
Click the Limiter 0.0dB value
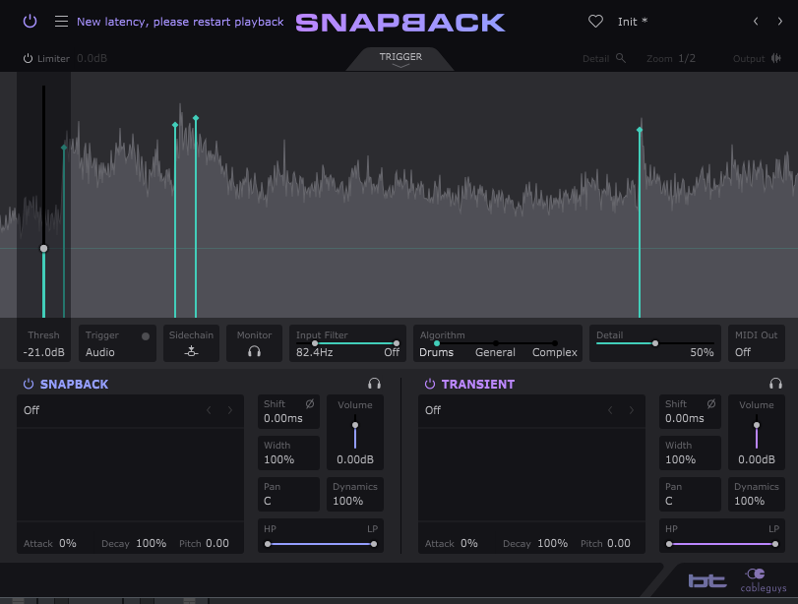(x=92, y=58)
